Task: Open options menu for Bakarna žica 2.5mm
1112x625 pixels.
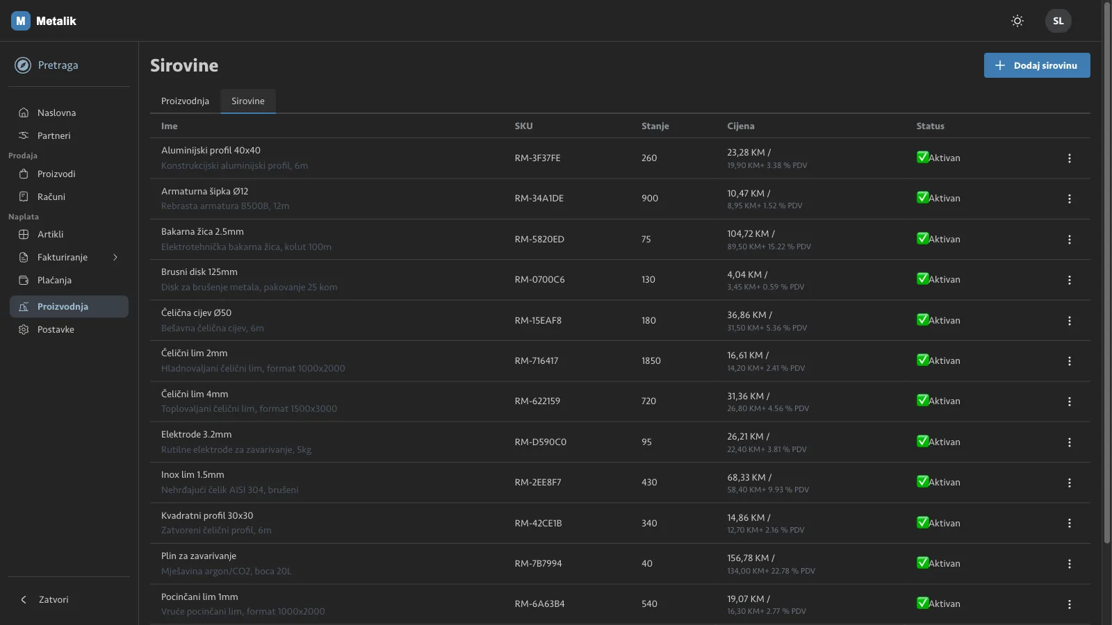Action: [1069, 240]
